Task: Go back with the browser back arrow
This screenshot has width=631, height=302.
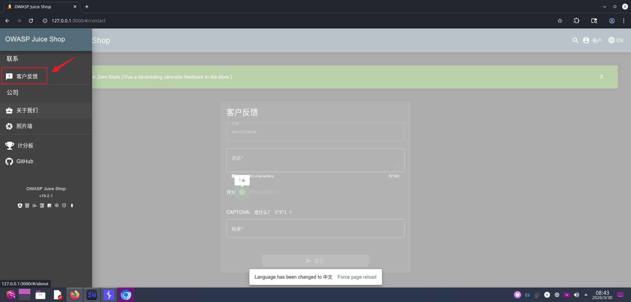Action: pos(7,21)
